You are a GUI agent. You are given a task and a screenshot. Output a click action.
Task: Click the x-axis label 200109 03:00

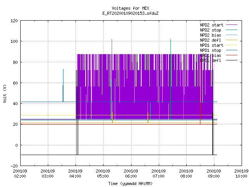(x=47, y=174)
